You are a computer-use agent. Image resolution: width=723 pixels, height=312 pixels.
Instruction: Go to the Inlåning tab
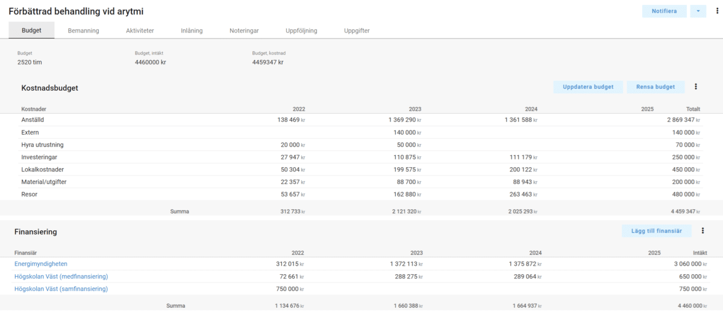coord(192,31)
